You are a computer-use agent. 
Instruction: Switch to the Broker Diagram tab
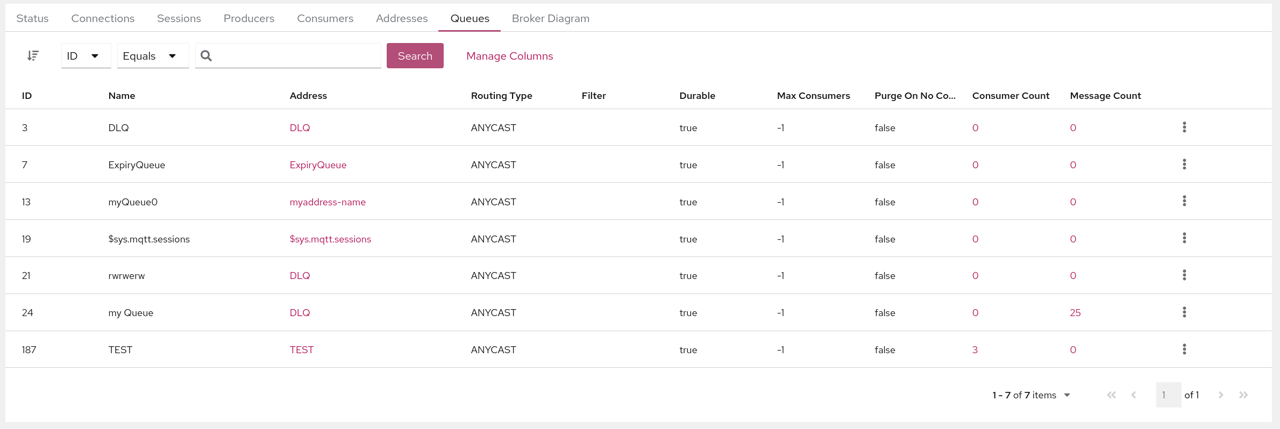[550, 18]
